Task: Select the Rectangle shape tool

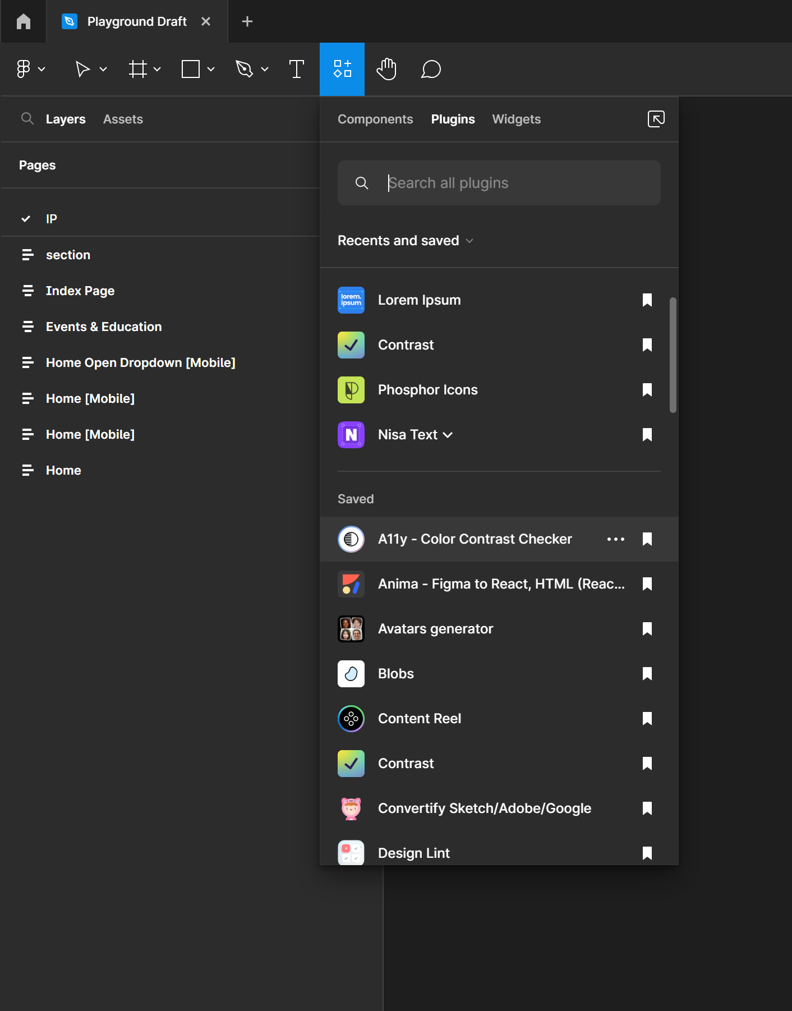Action: (x=191, y=69)
